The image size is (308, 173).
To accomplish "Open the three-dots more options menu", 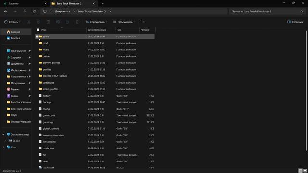I will tap(143, 22).
